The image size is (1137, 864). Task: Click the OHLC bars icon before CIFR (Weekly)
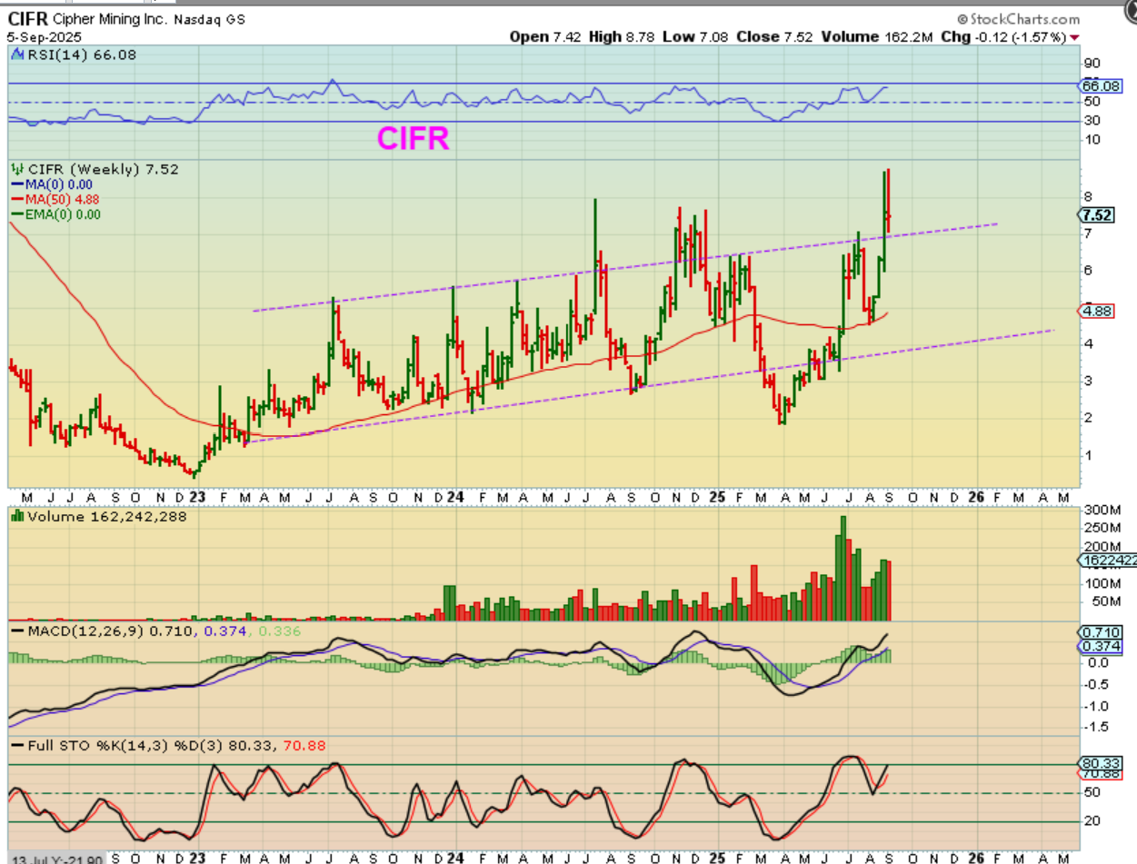(16, 169)
